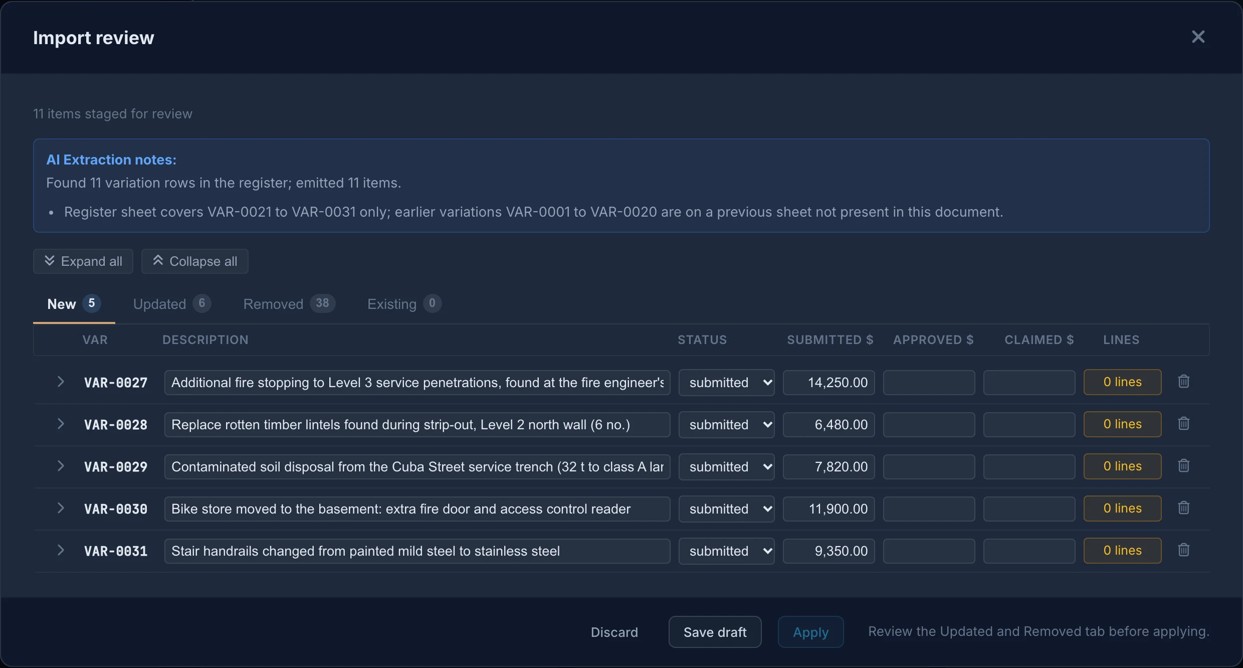Screen dimensions: 1243x668
Task: Delete the VAR-0030 row with trash icon
Action: [x=1183, y=508]
